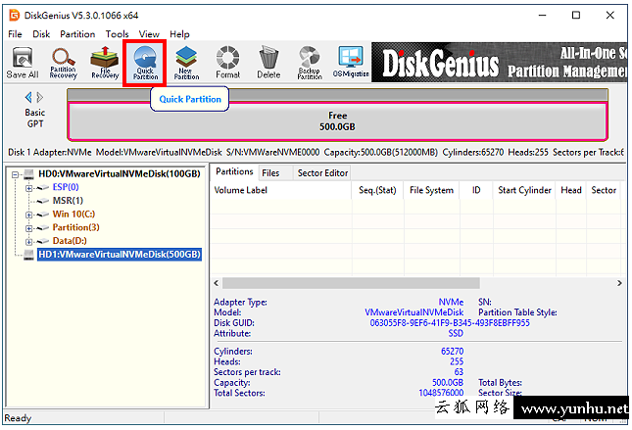Image resolution: width=632 pixels, height=430 pixels.
Task: Expand the Data(D:) partition node
Action: 28,242
